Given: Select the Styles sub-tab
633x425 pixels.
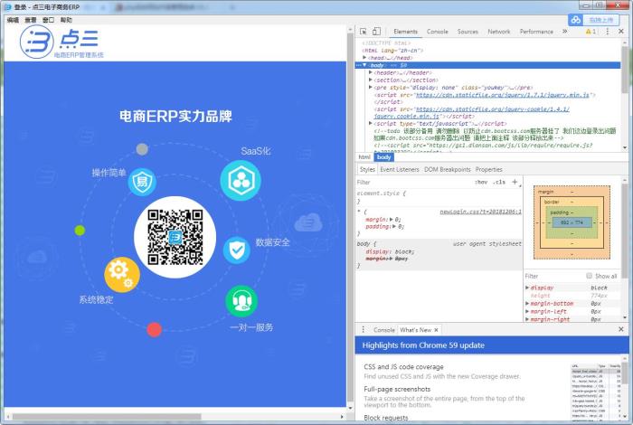Looking at the screenshot, I should tap(367, 169).
